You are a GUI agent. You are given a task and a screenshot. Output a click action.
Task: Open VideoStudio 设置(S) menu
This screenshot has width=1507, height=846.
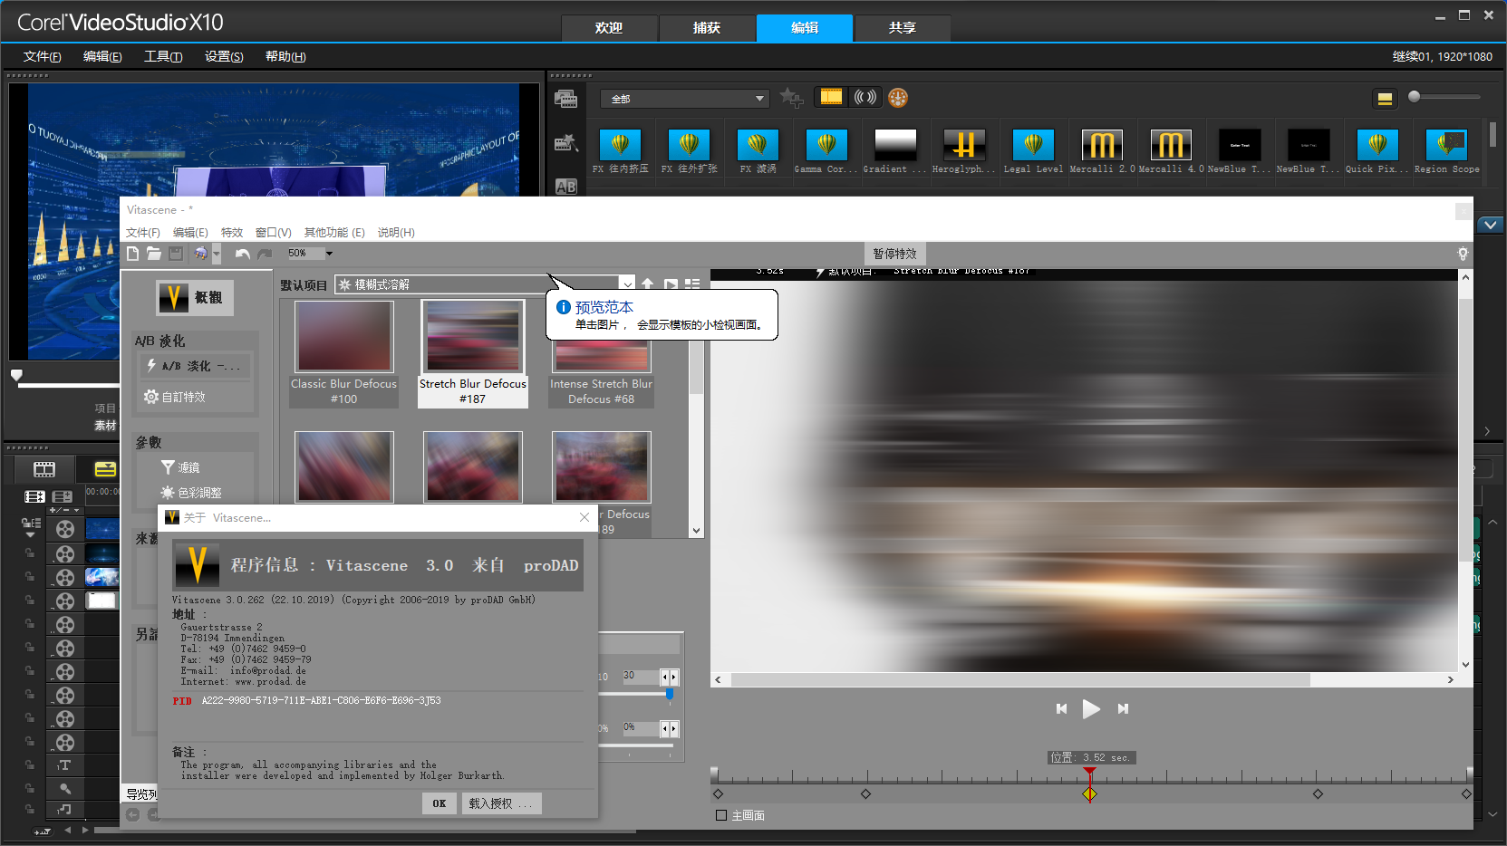click(x=224, y=56)
